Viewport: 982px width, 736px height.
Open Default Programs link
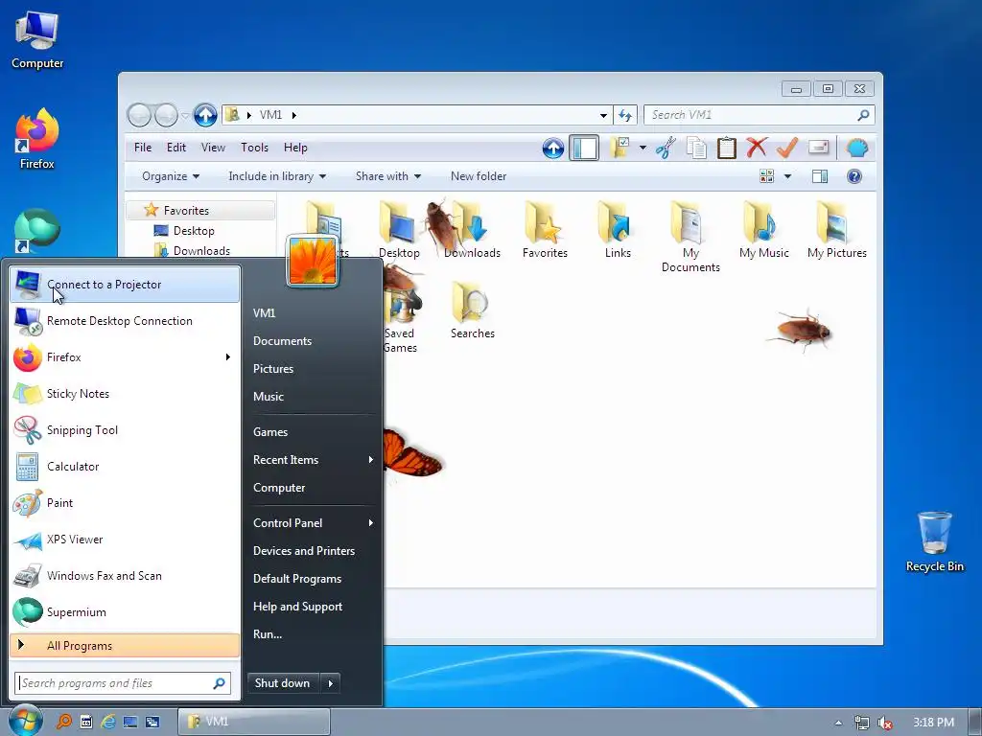[297, 579]
